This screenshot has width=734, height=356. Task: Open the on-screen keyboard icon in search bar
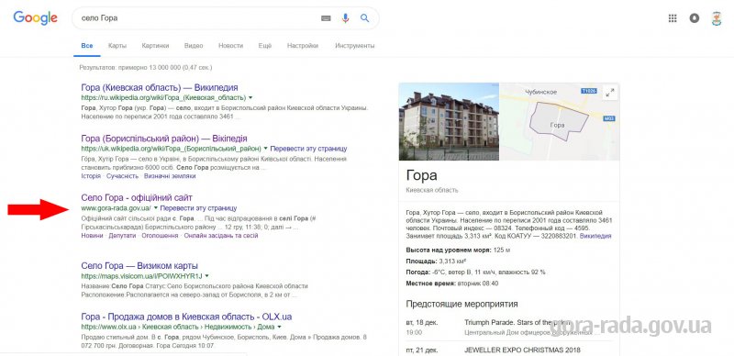(326, 18)
